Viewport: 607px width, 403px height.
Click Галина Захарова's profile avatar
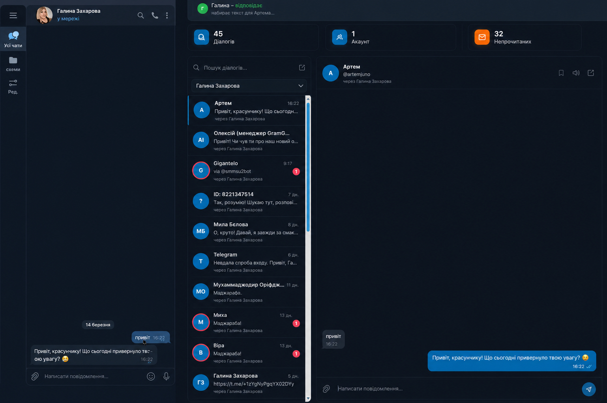(44, 15)
